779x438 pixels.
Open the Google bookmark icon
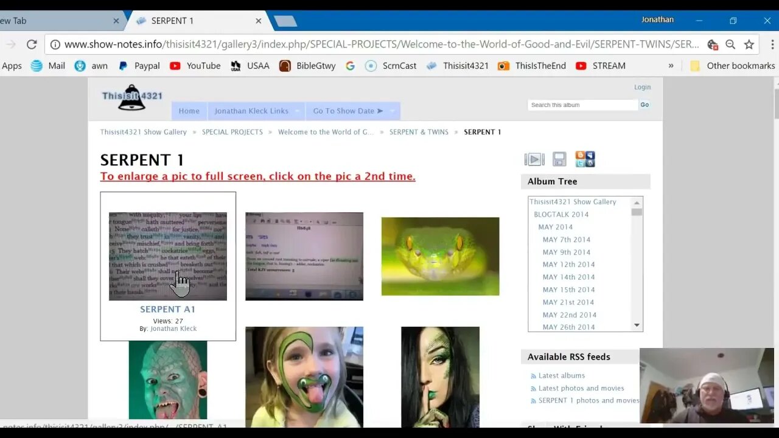click(350, 66)
